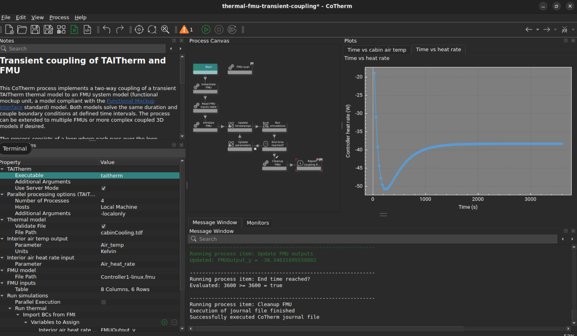Open a process via folder icon

coord(22,29)
